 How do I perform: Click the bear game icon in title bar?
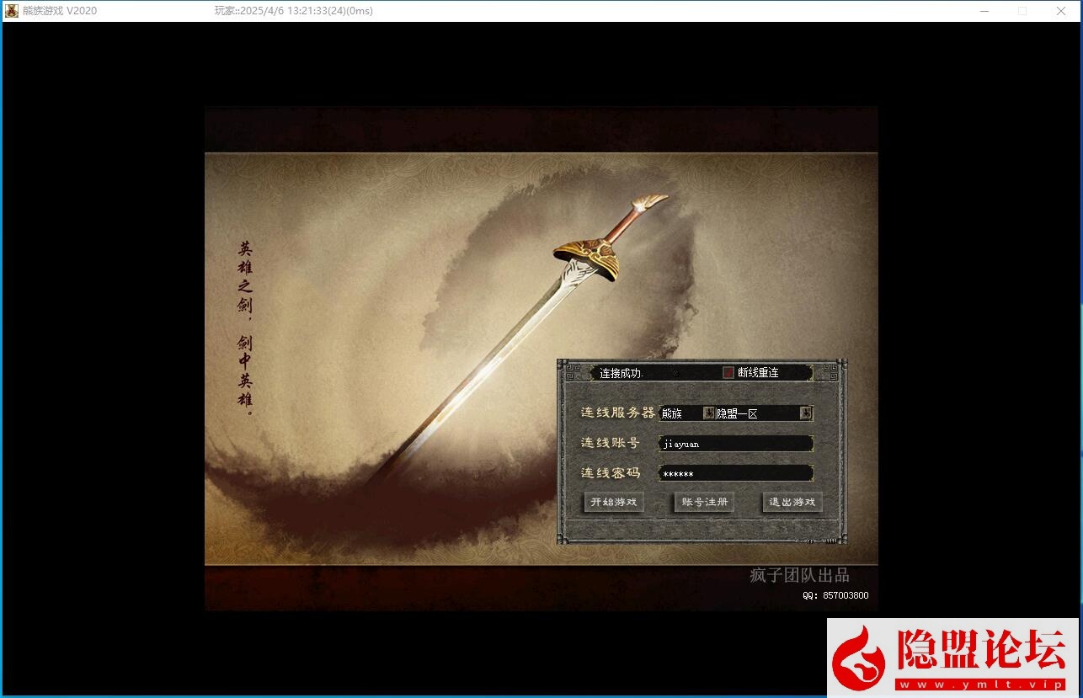[12, 11]
